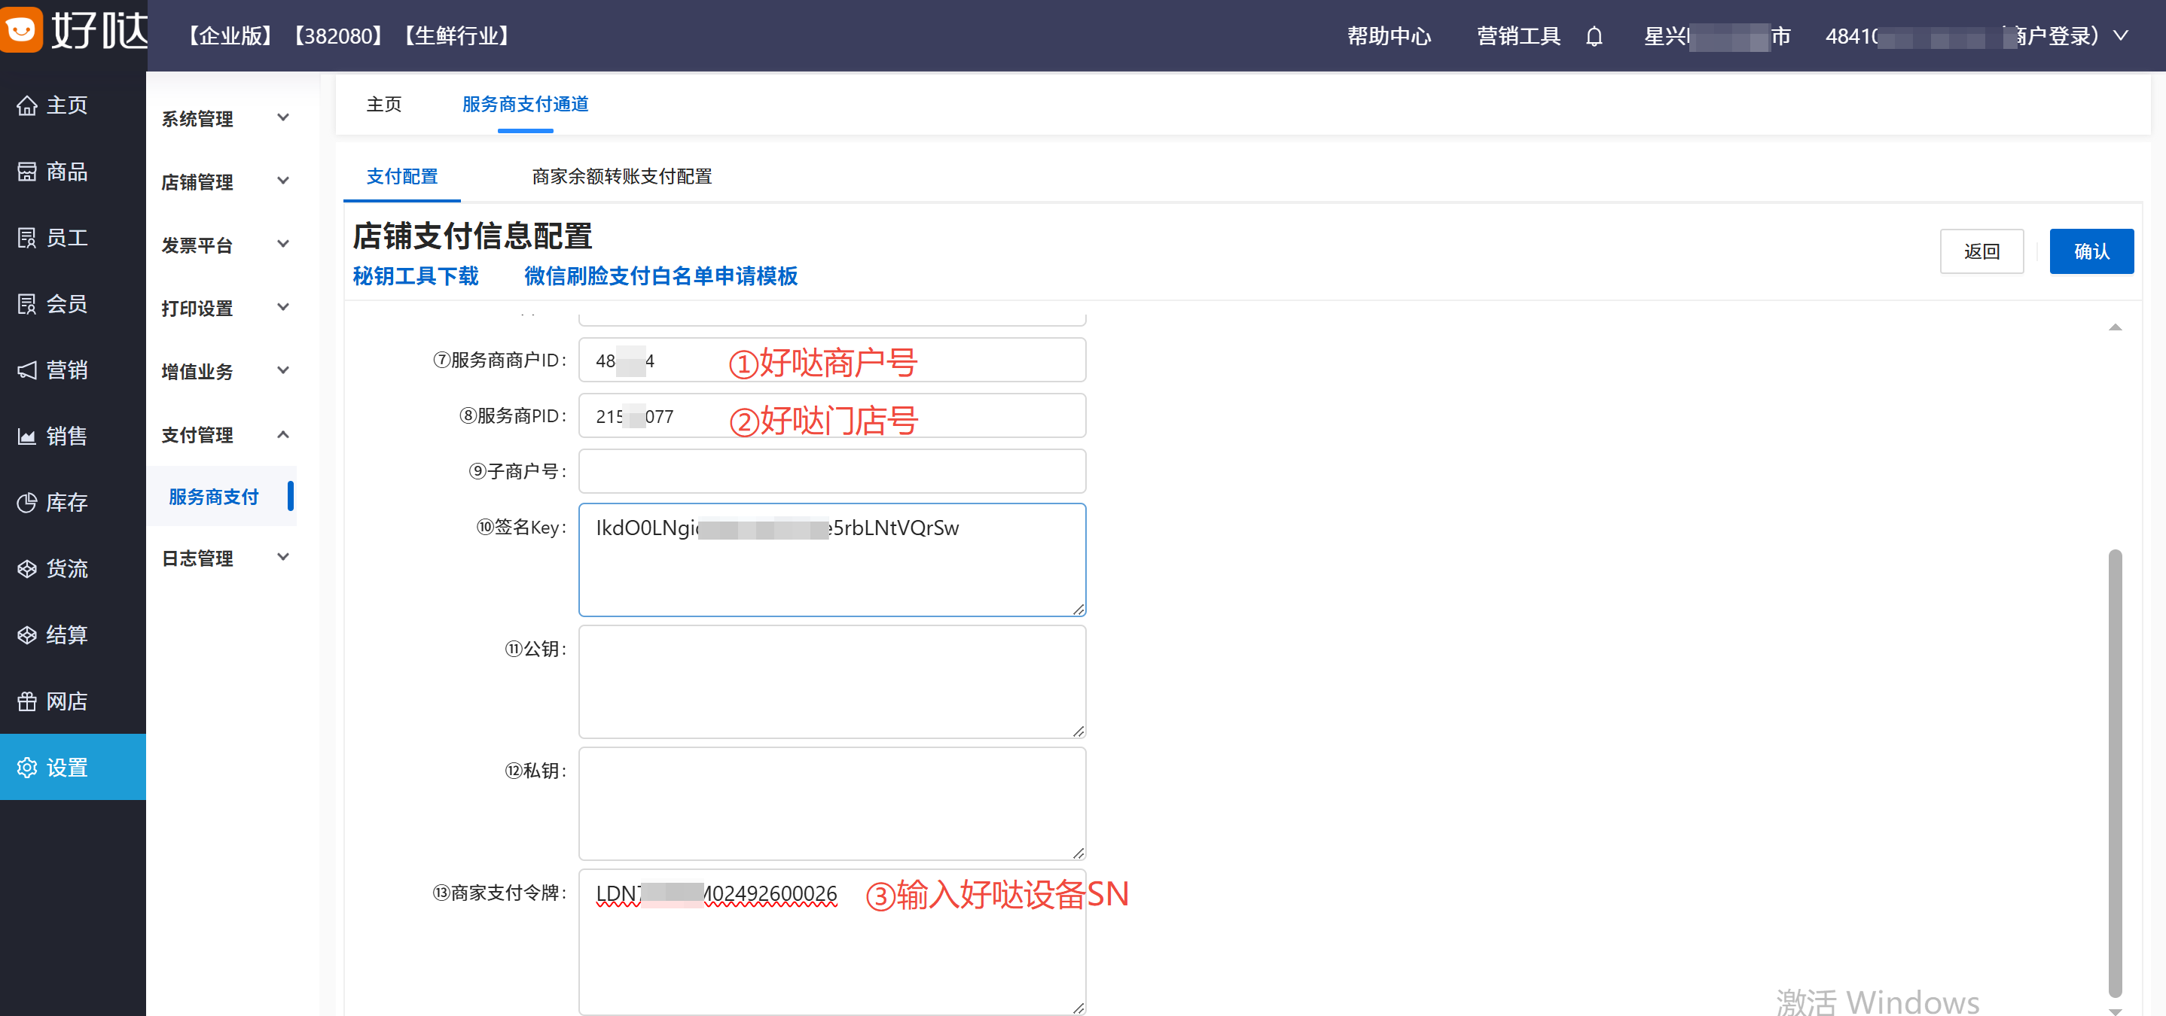Open the 主页 home sidebar icon

pyautogui.click(x=27, y=106)
